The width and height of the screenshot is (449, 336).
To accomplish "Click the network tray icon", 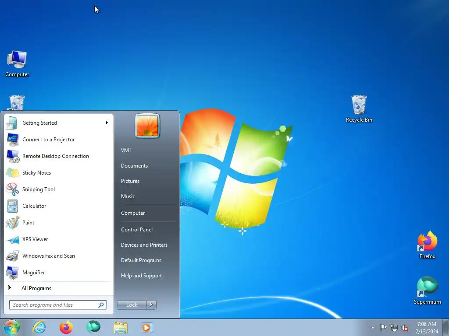I will click(394, 328).
